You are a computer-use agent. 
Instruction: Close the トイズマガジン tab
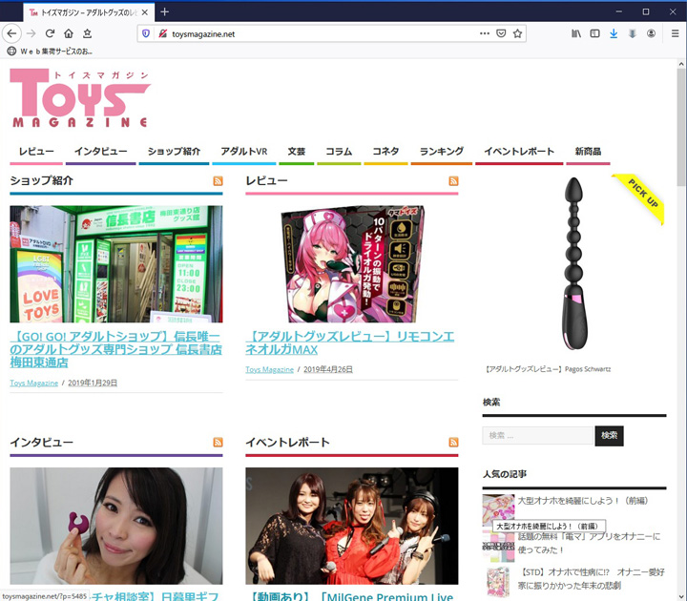click(145, 12)
